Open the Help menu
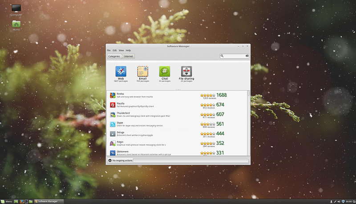 [x=128, y=51]
